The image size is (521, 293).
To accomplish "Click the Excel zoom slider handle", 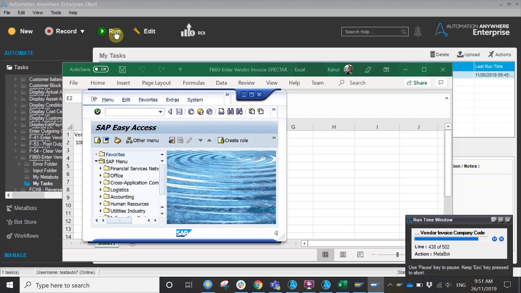I will coord(397,254).
